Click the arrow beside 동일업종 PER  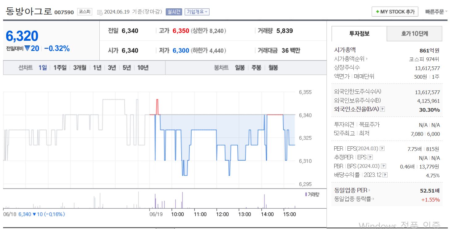(x=369, y=190)
